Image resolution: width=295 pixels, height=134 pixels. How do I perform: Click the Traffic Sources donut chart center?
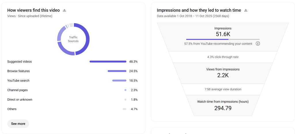[73, 39]
